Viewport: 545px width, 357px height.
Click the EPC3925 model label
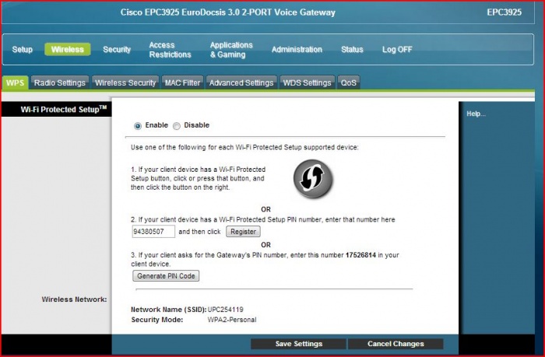pos(504,12)
